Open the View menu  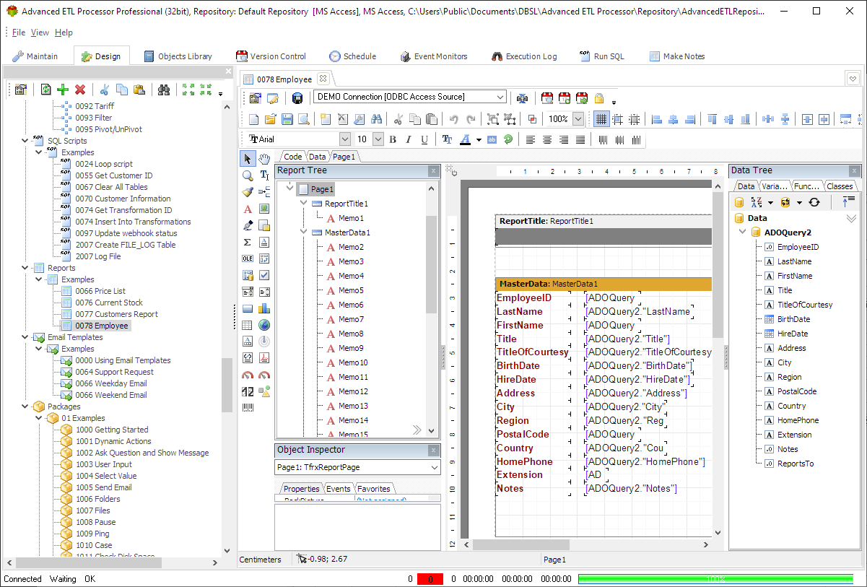40,32
